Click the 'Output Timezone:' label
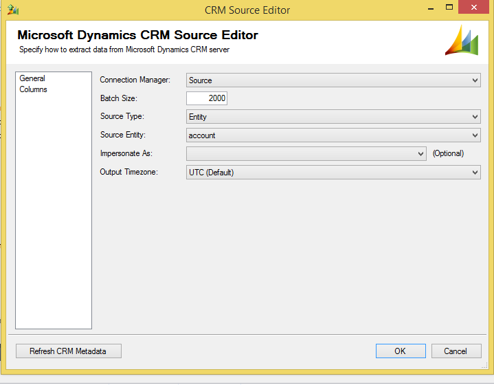Image resolution: width=494 pixels, height=385 pixels. tap(128, 172)
